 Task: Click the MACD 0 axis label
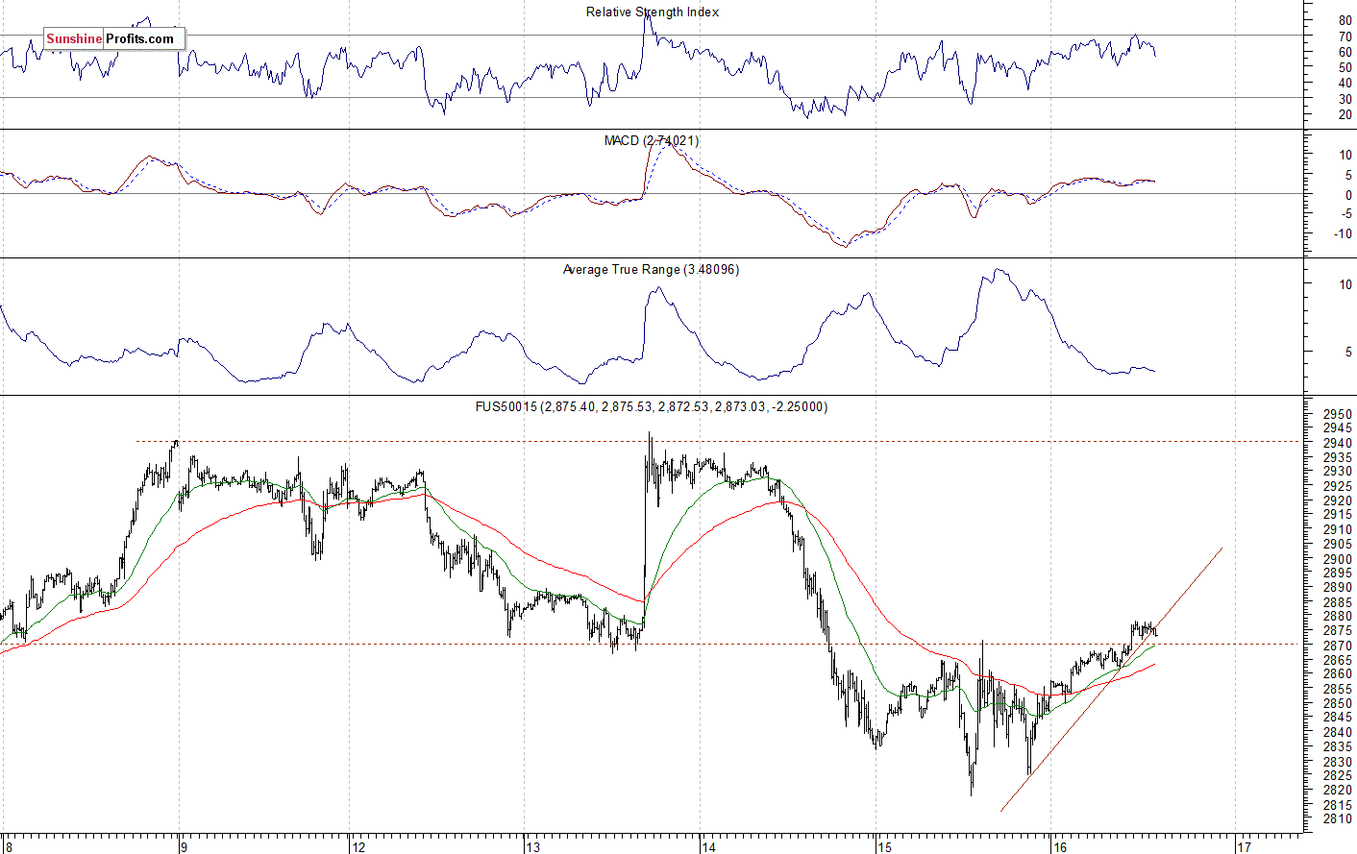tap(1348, 194)
